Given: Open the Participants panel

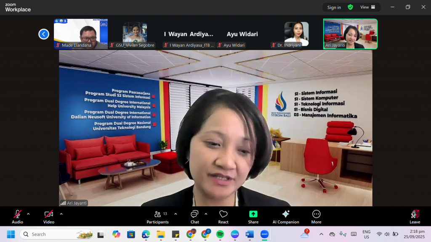Looking at the screenshot, I should [157, 217].
